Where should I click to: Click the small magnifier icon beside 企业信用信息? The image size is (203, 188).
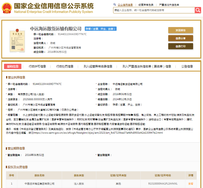[115, 5]
